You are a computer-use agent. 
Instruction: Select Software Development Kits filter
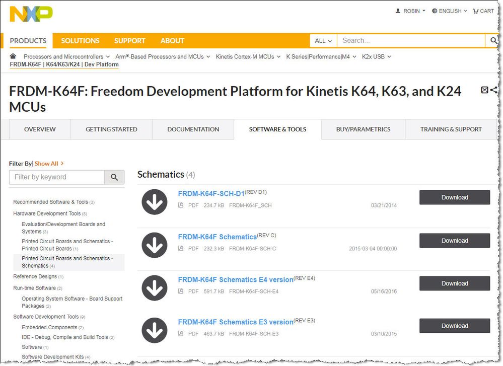click(56, 357)
